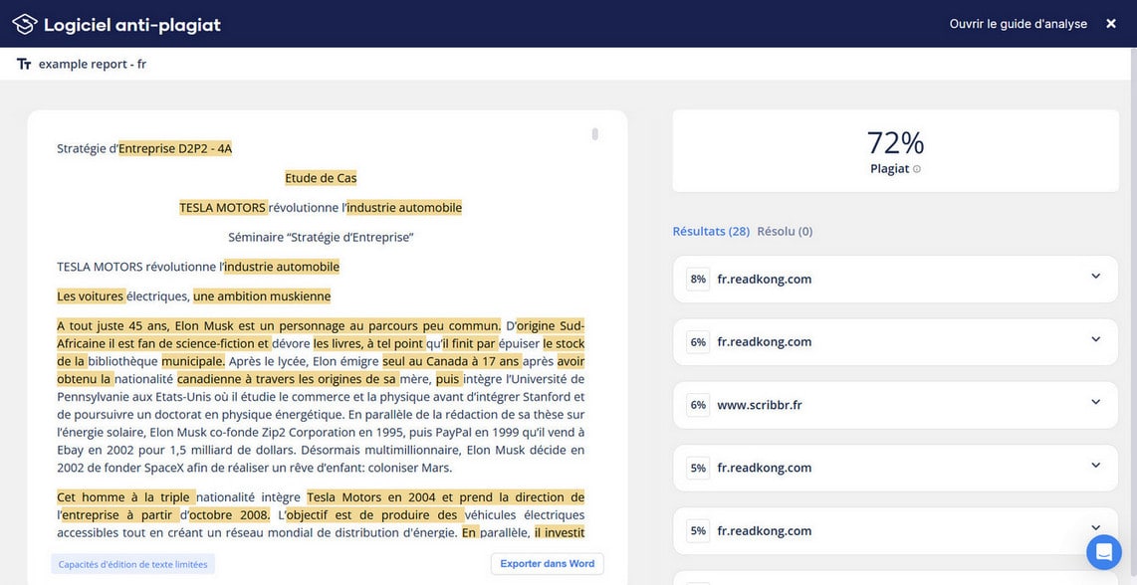Click the Logiciel anti-plagiat header title

132,25
